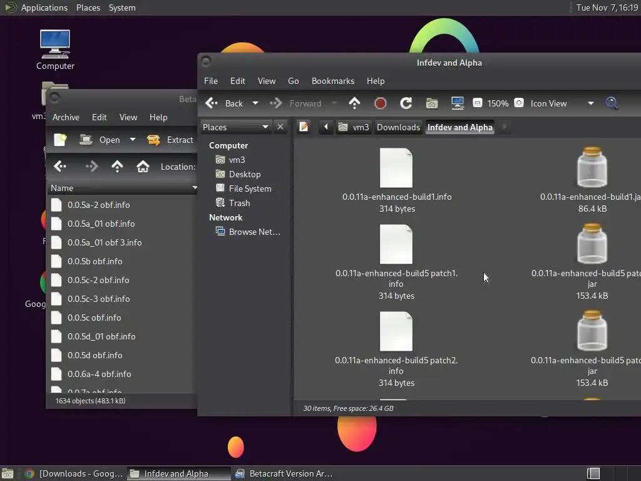
Task: Switch to Downloads Google Chrome taskbar window
Action: (x=74, y=473)
